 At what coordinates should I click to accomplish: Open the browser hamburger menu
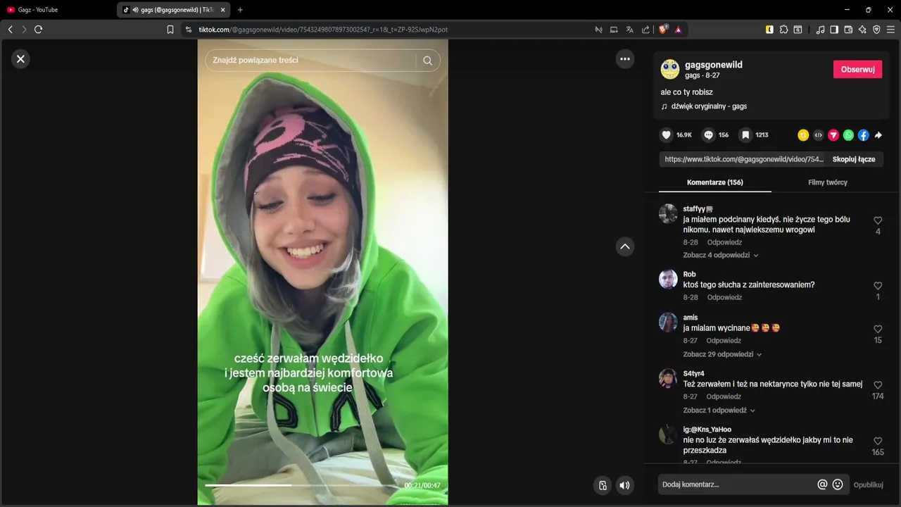coord(890,30)
